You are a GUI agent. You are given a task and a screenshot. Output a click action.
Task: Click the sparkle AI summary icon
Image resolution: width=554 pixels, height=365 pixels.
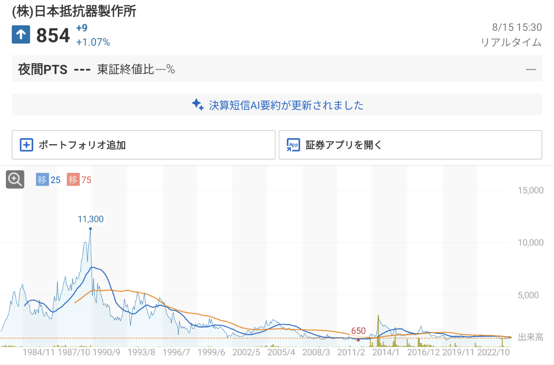198,105
